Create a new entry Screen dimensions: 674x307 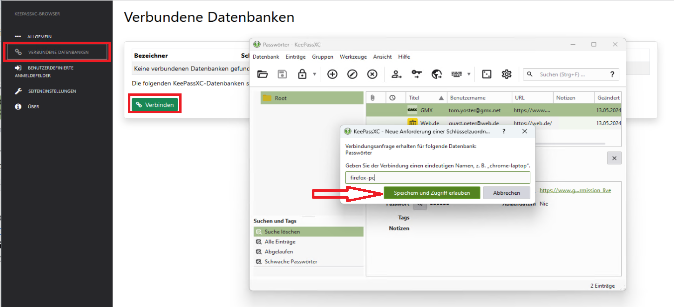click(x=332, y=74)
